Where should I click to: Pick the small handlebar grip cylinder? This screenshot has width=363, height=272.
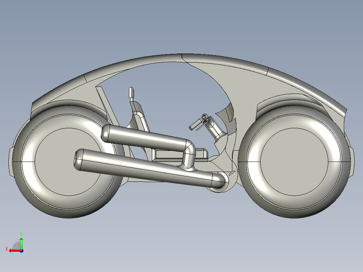click(x=195, y=125)
